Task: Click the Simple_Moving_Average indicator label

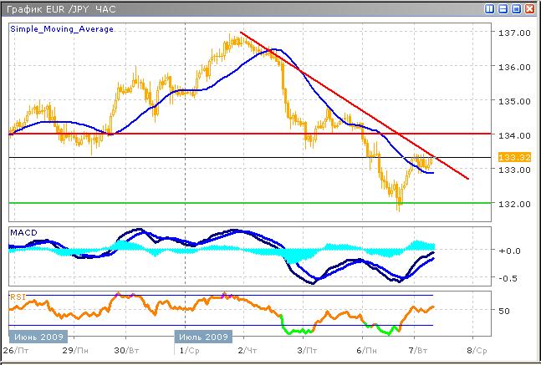Action: [x=62, y=28]
